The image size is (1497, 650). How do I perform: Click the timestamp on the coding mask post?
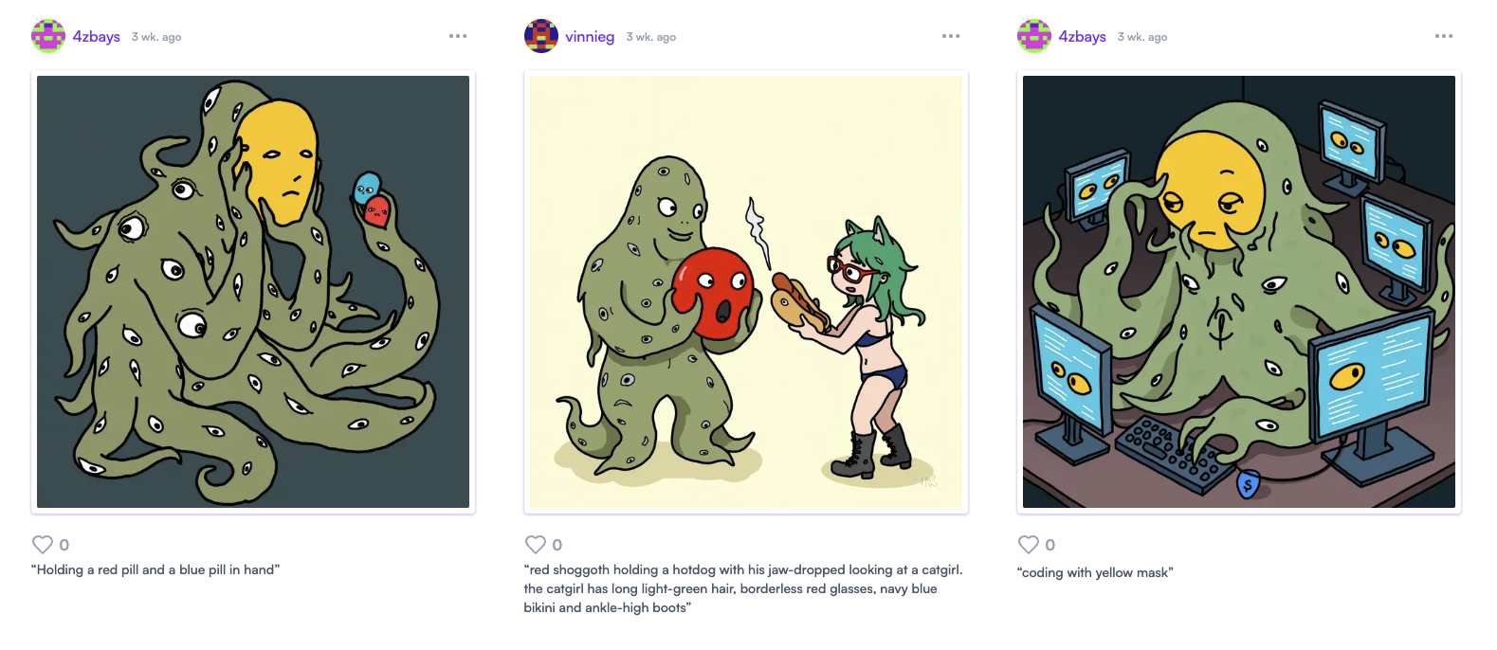click(x=1142, y=37)
